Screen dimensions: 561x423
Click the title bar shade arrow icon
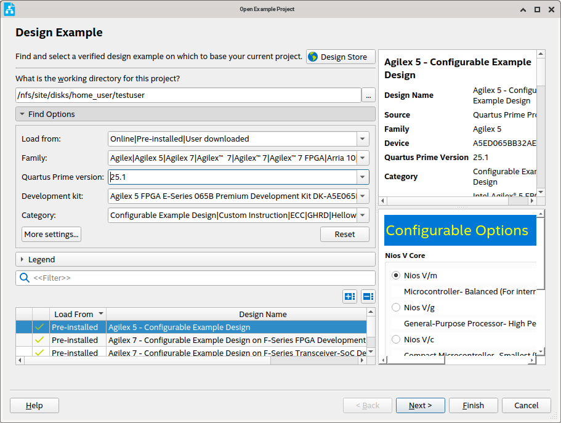coord(523,9)
